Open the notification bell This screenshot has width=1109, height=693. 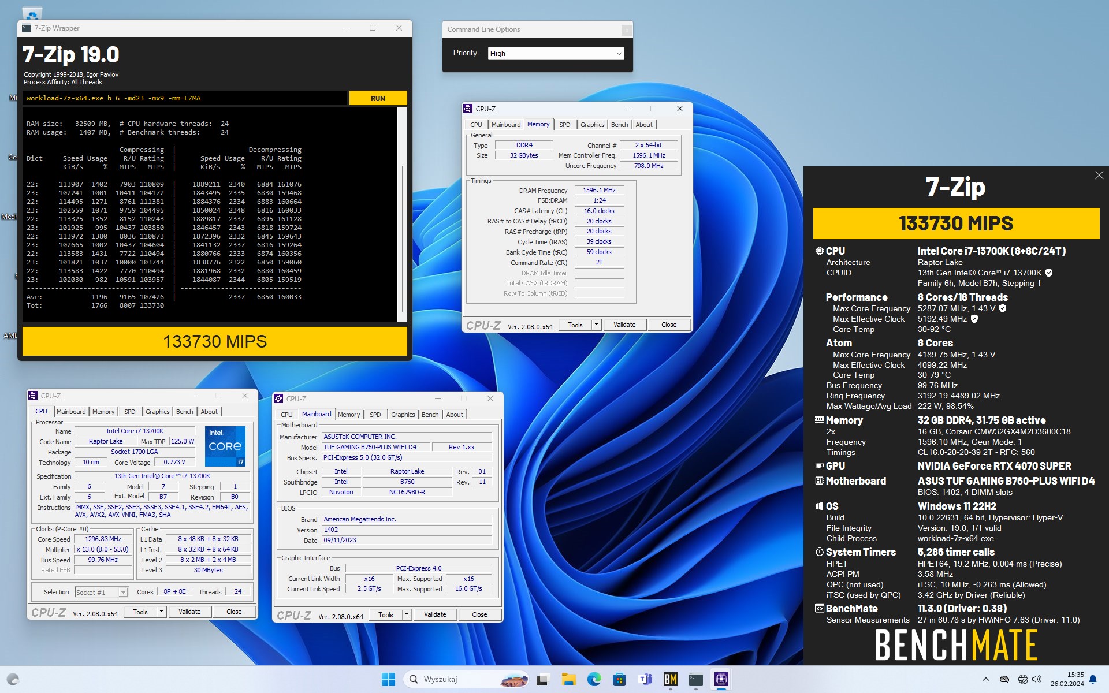click(x=1093, y=679)
